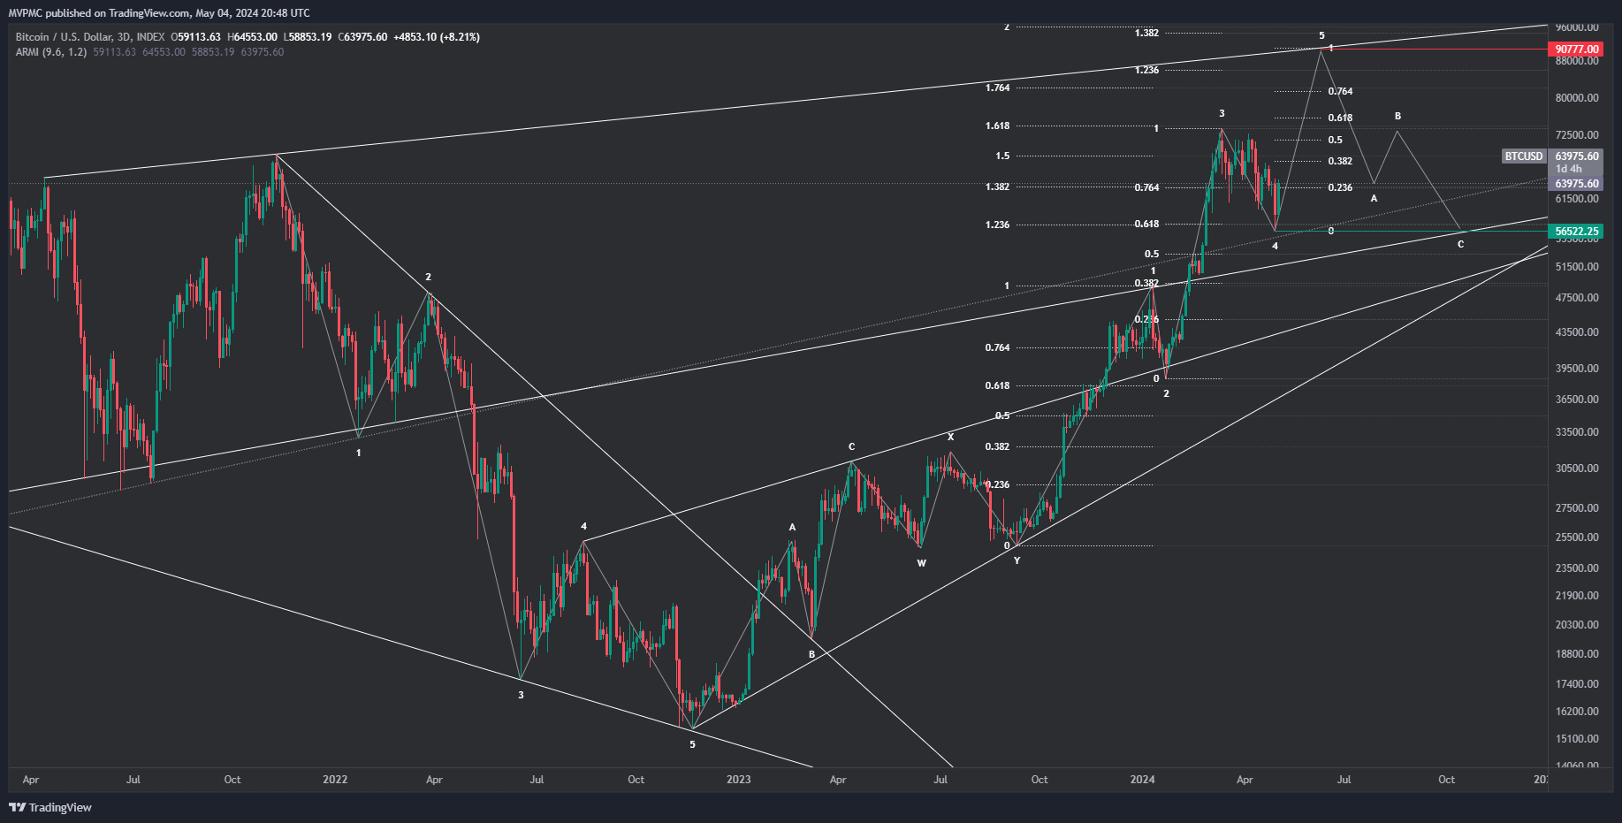Screen dimensions: 1622x823
Task: Click the 30500.00 price axis label
Action: tap(1577, 469)
